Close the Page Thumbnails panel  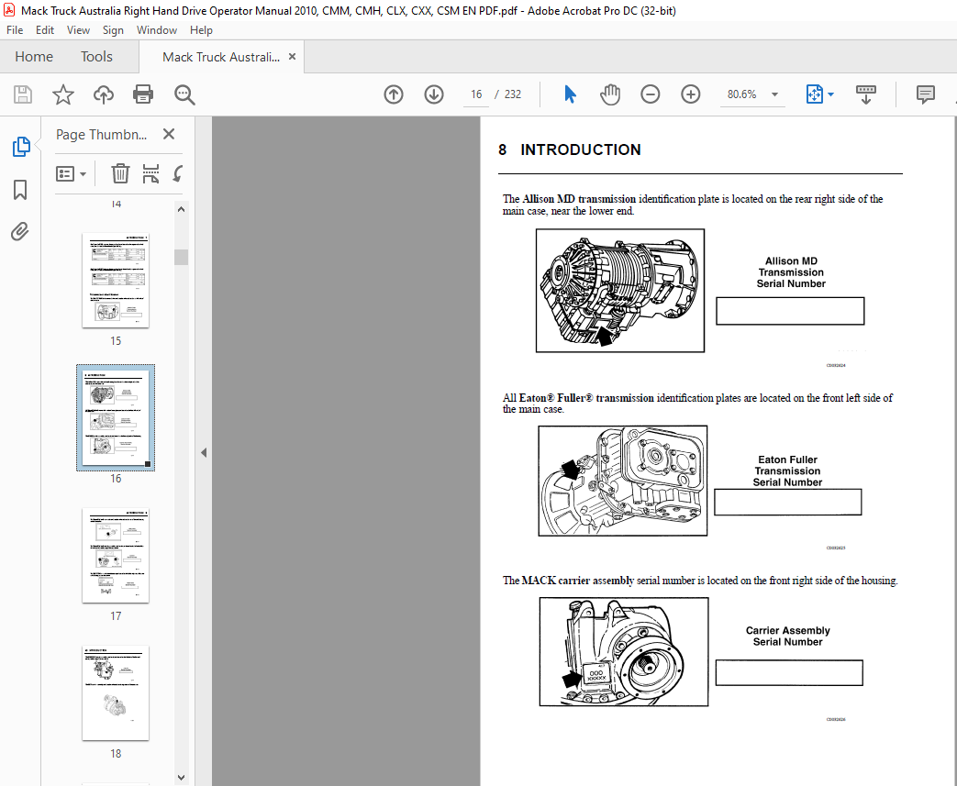(169, 134)
